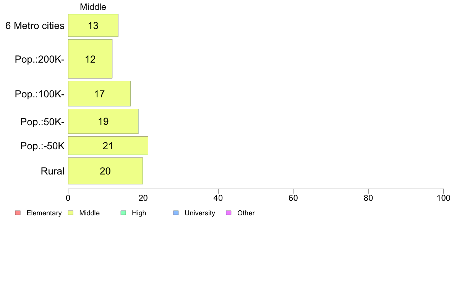The height and width of the screenshot is (281, 454).
Task: Click the Elementary legend color swatch
Action: point(18,213)
